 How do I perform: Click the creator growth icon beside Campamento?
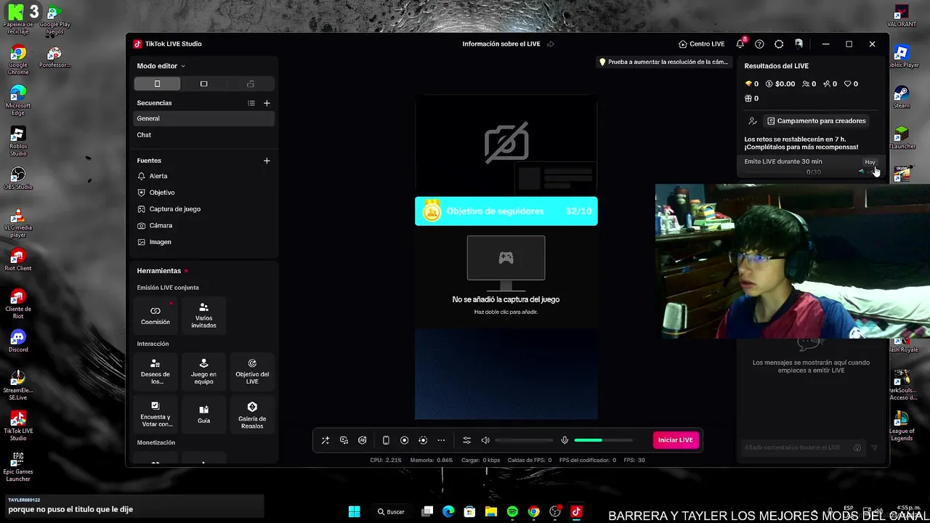tap(753, 121)
